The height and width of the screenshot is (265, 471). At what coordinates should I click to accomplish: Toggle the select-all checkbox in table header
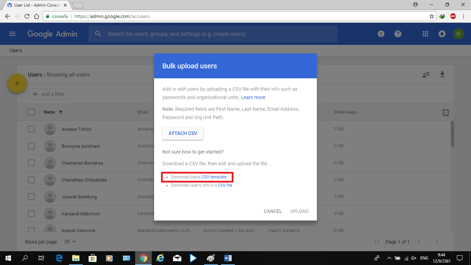pyautogui.click(x=31, y=112)
